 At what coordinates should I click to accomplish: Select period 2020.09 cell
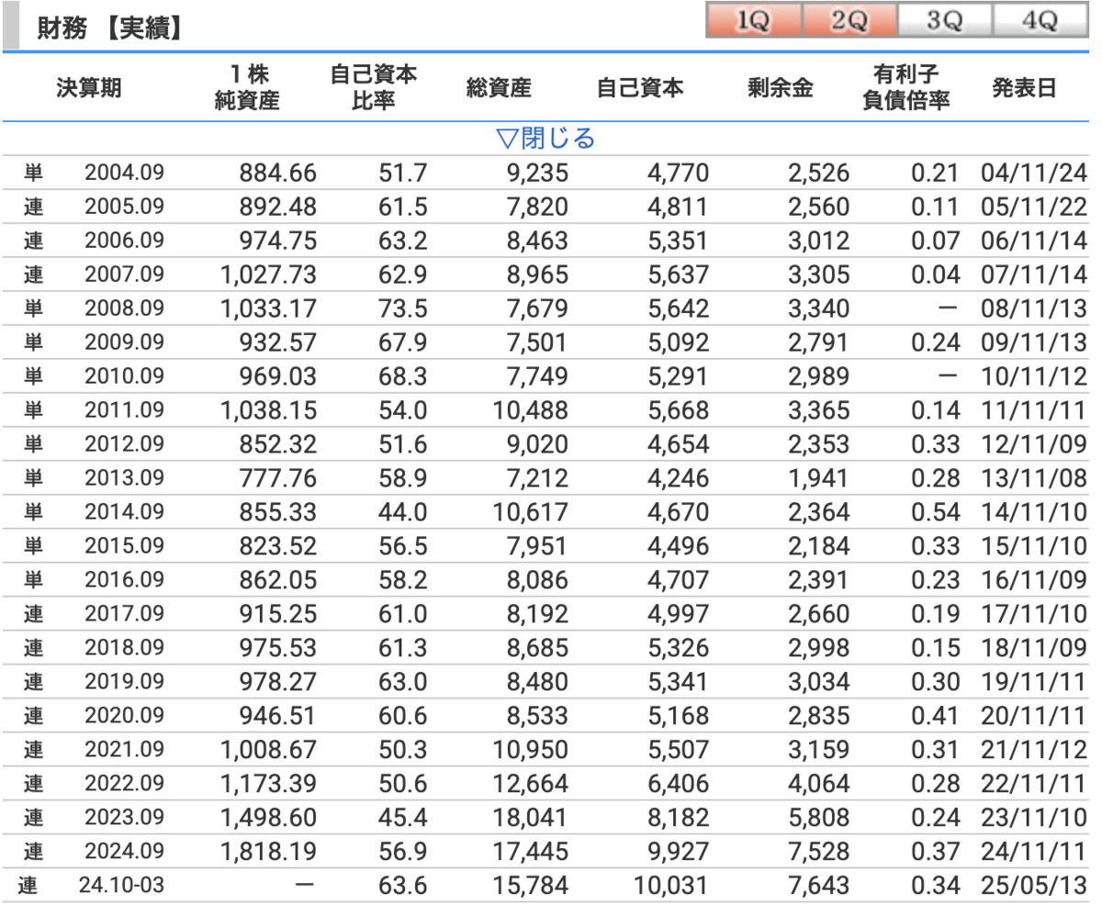click(x=124, y=716)
